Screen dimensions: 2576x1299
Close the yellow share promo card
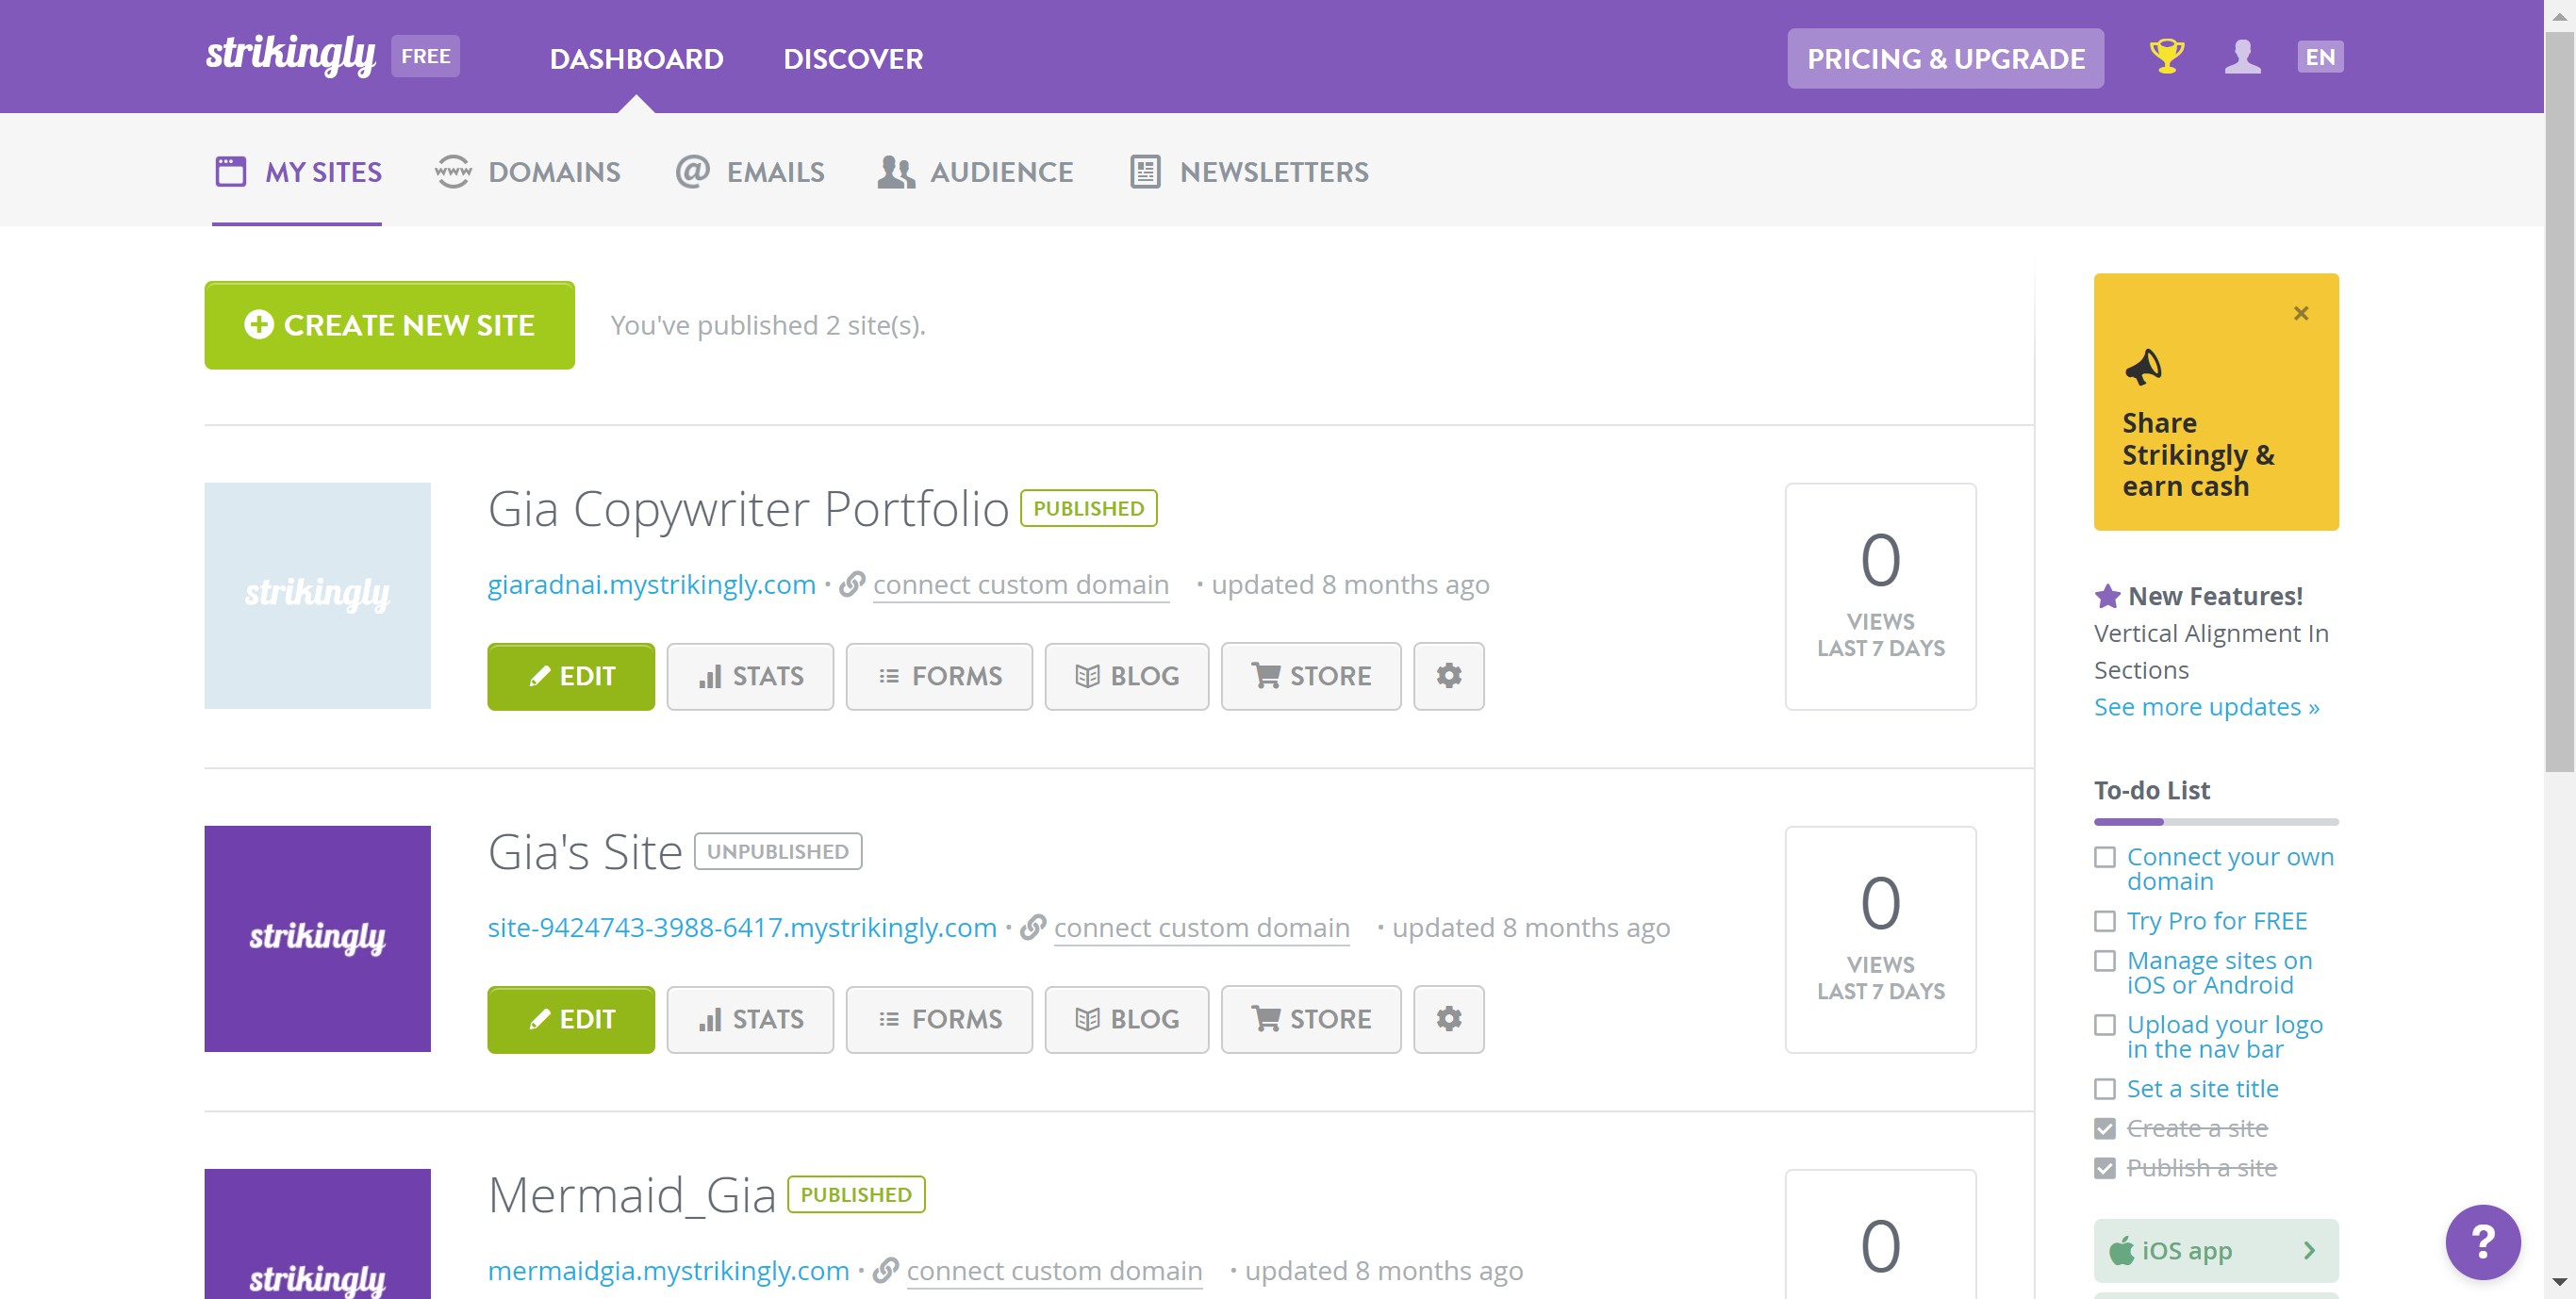pos(2300,313)
